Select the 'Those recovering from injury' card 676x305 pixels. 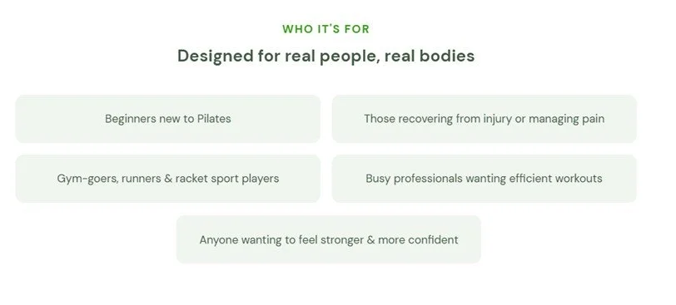click(485, 119)
